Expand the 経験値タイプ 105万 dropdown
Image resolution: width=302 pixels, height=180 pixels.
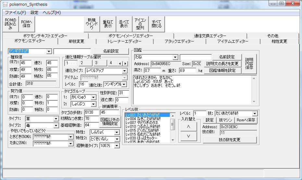click(x=117, y=146)
